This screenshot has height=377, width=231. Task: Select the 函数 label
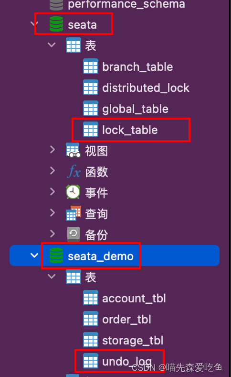tap(96, 172)
